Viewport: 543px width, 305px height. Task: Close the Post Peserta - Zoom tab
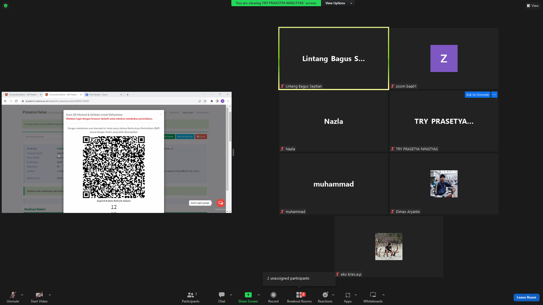[121, 95]
